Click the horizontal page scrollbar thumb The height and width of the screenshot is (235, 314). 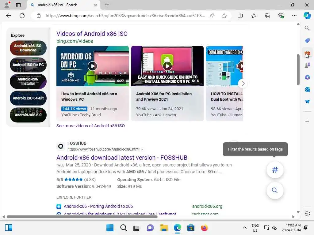(x=82, y=217)
